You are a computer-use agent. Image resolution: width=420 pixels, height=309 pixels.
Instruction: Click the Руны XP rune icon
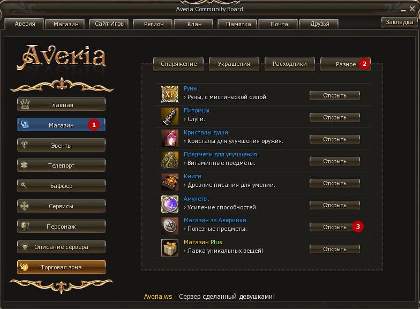coord(169,94)
